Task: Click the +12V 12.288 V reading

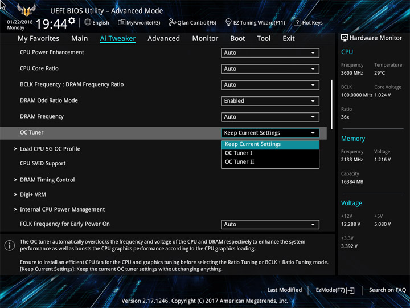Action: 351,224
